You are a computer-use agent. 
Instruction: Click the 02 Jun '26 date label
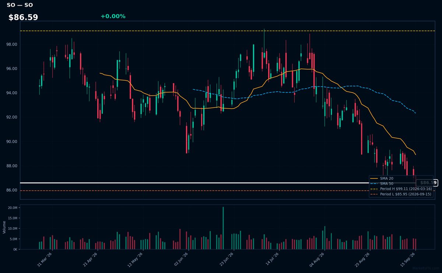pyautogui.click(x=180, y=260)
